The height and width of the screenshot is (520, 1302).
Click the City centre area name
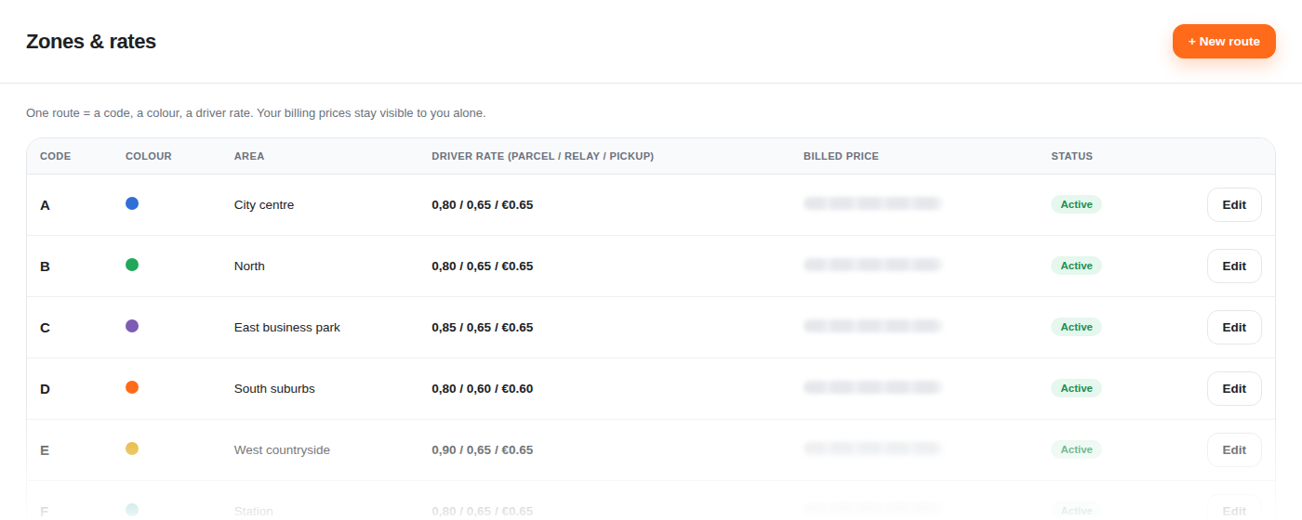[264, 204]
